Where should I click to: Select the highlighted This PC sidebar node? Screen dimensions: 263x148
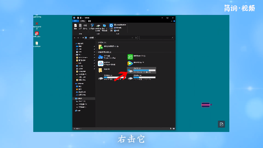(84, 99)
